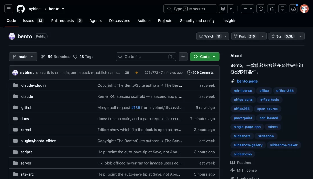
Task: Focus the Type / to search field
Action: point(190,9)
